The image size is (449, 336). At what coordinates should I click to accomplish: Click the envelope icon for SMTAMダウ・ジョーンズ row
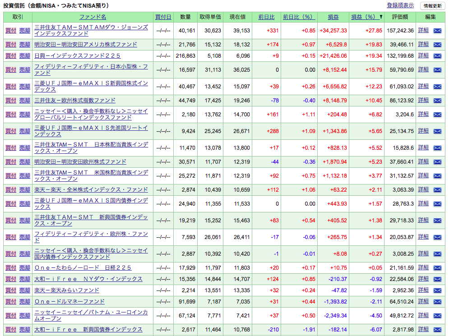click(437, 31)
